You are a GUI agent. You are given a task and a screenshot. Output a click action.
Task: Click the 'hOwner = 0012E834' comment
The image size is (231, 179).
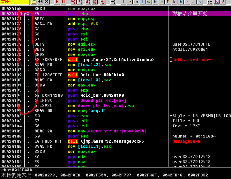194,136
